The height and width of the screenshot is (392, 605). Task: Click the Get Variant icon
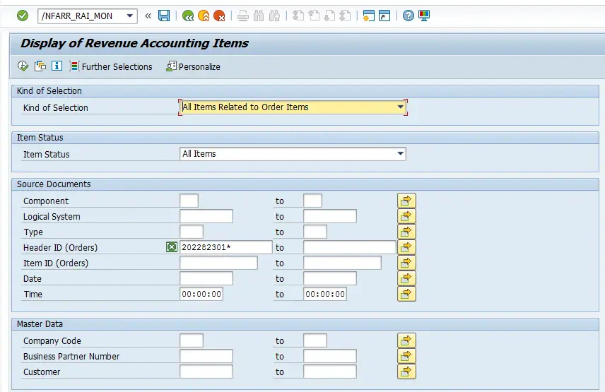pos(40,66)
